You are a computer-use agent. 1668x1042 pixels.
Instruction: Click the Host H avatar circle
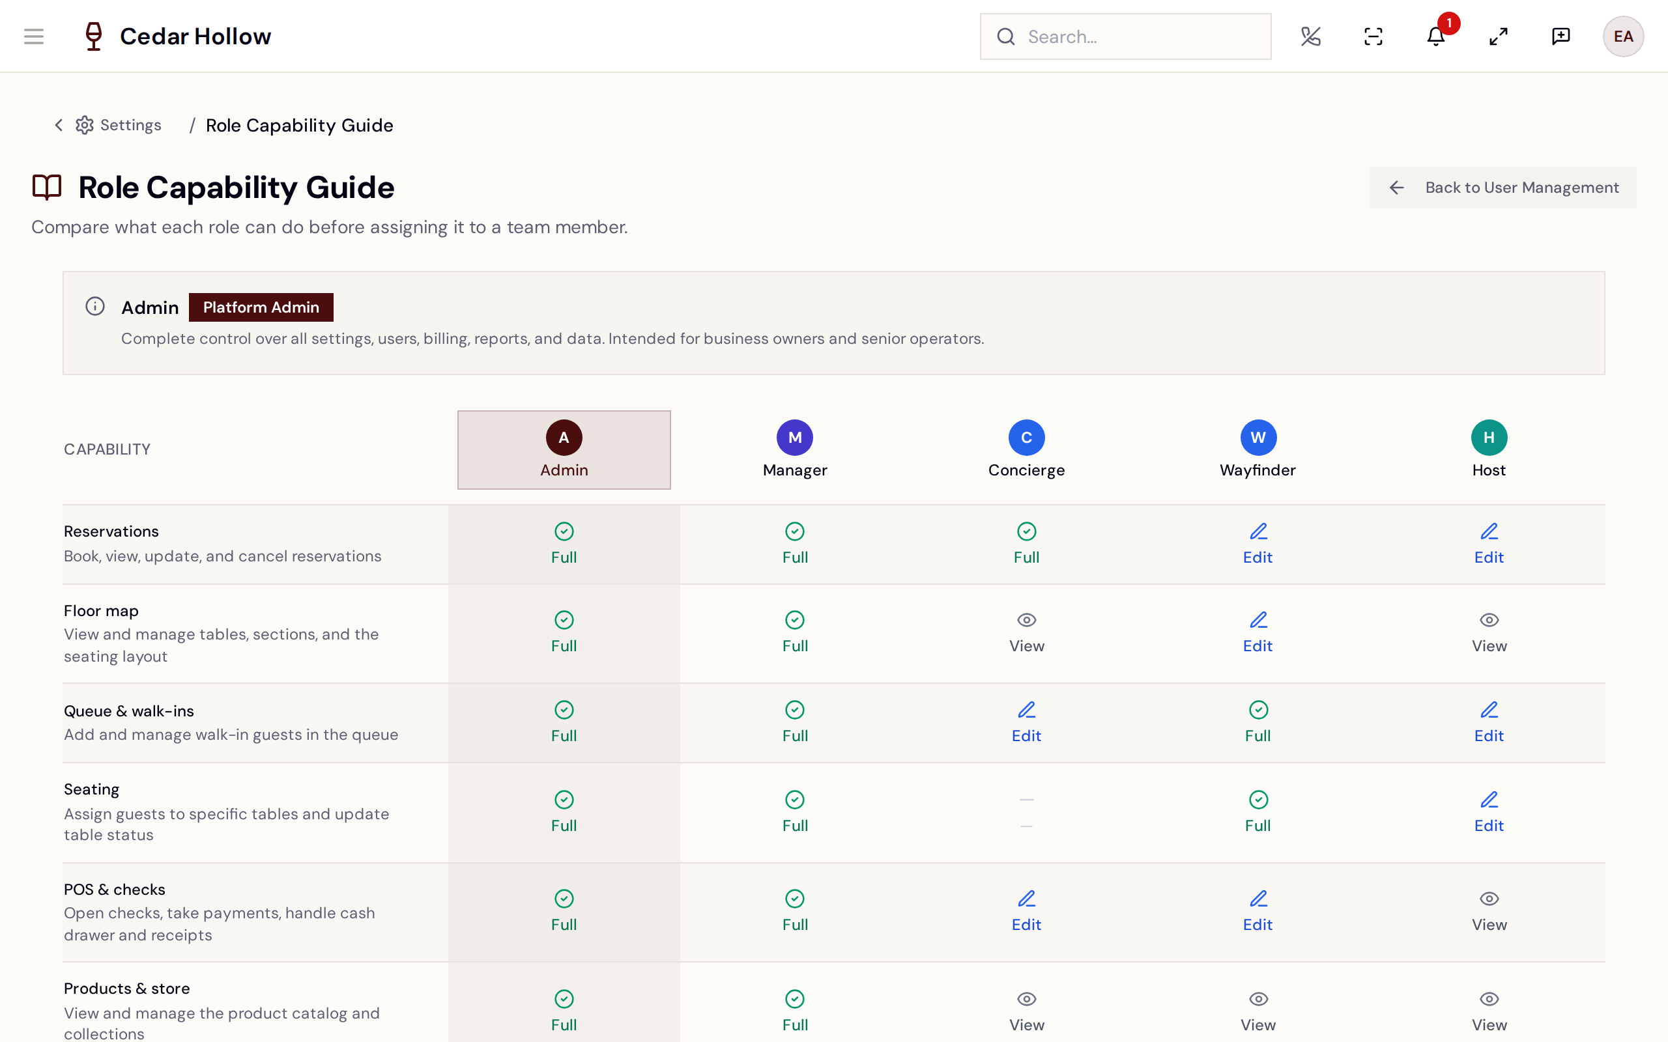[1489, 438]
